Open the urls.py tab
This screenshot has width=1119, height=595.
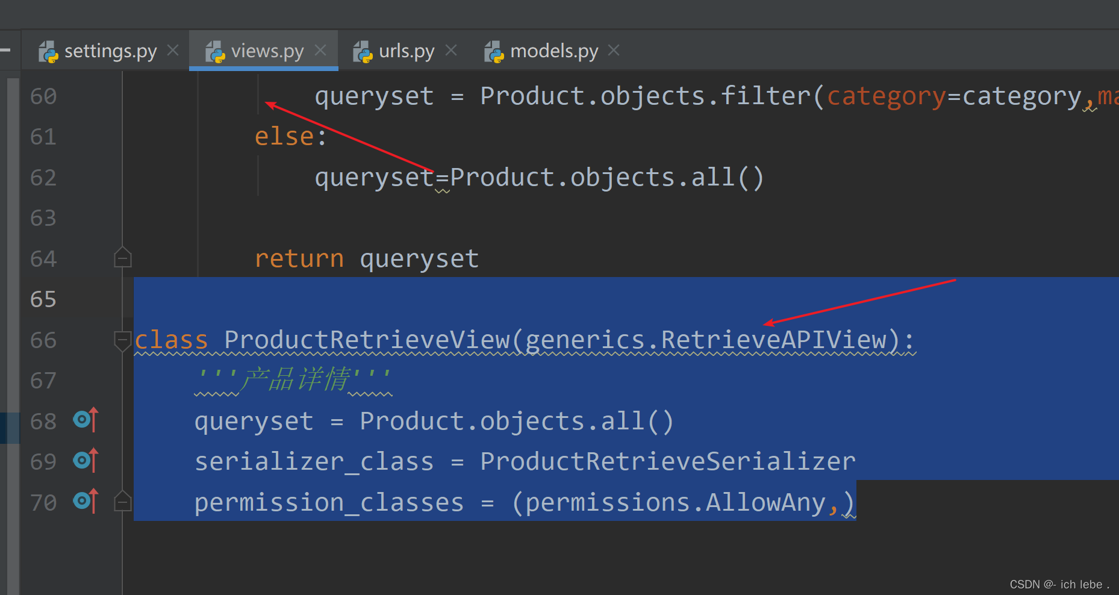[407, 51]
